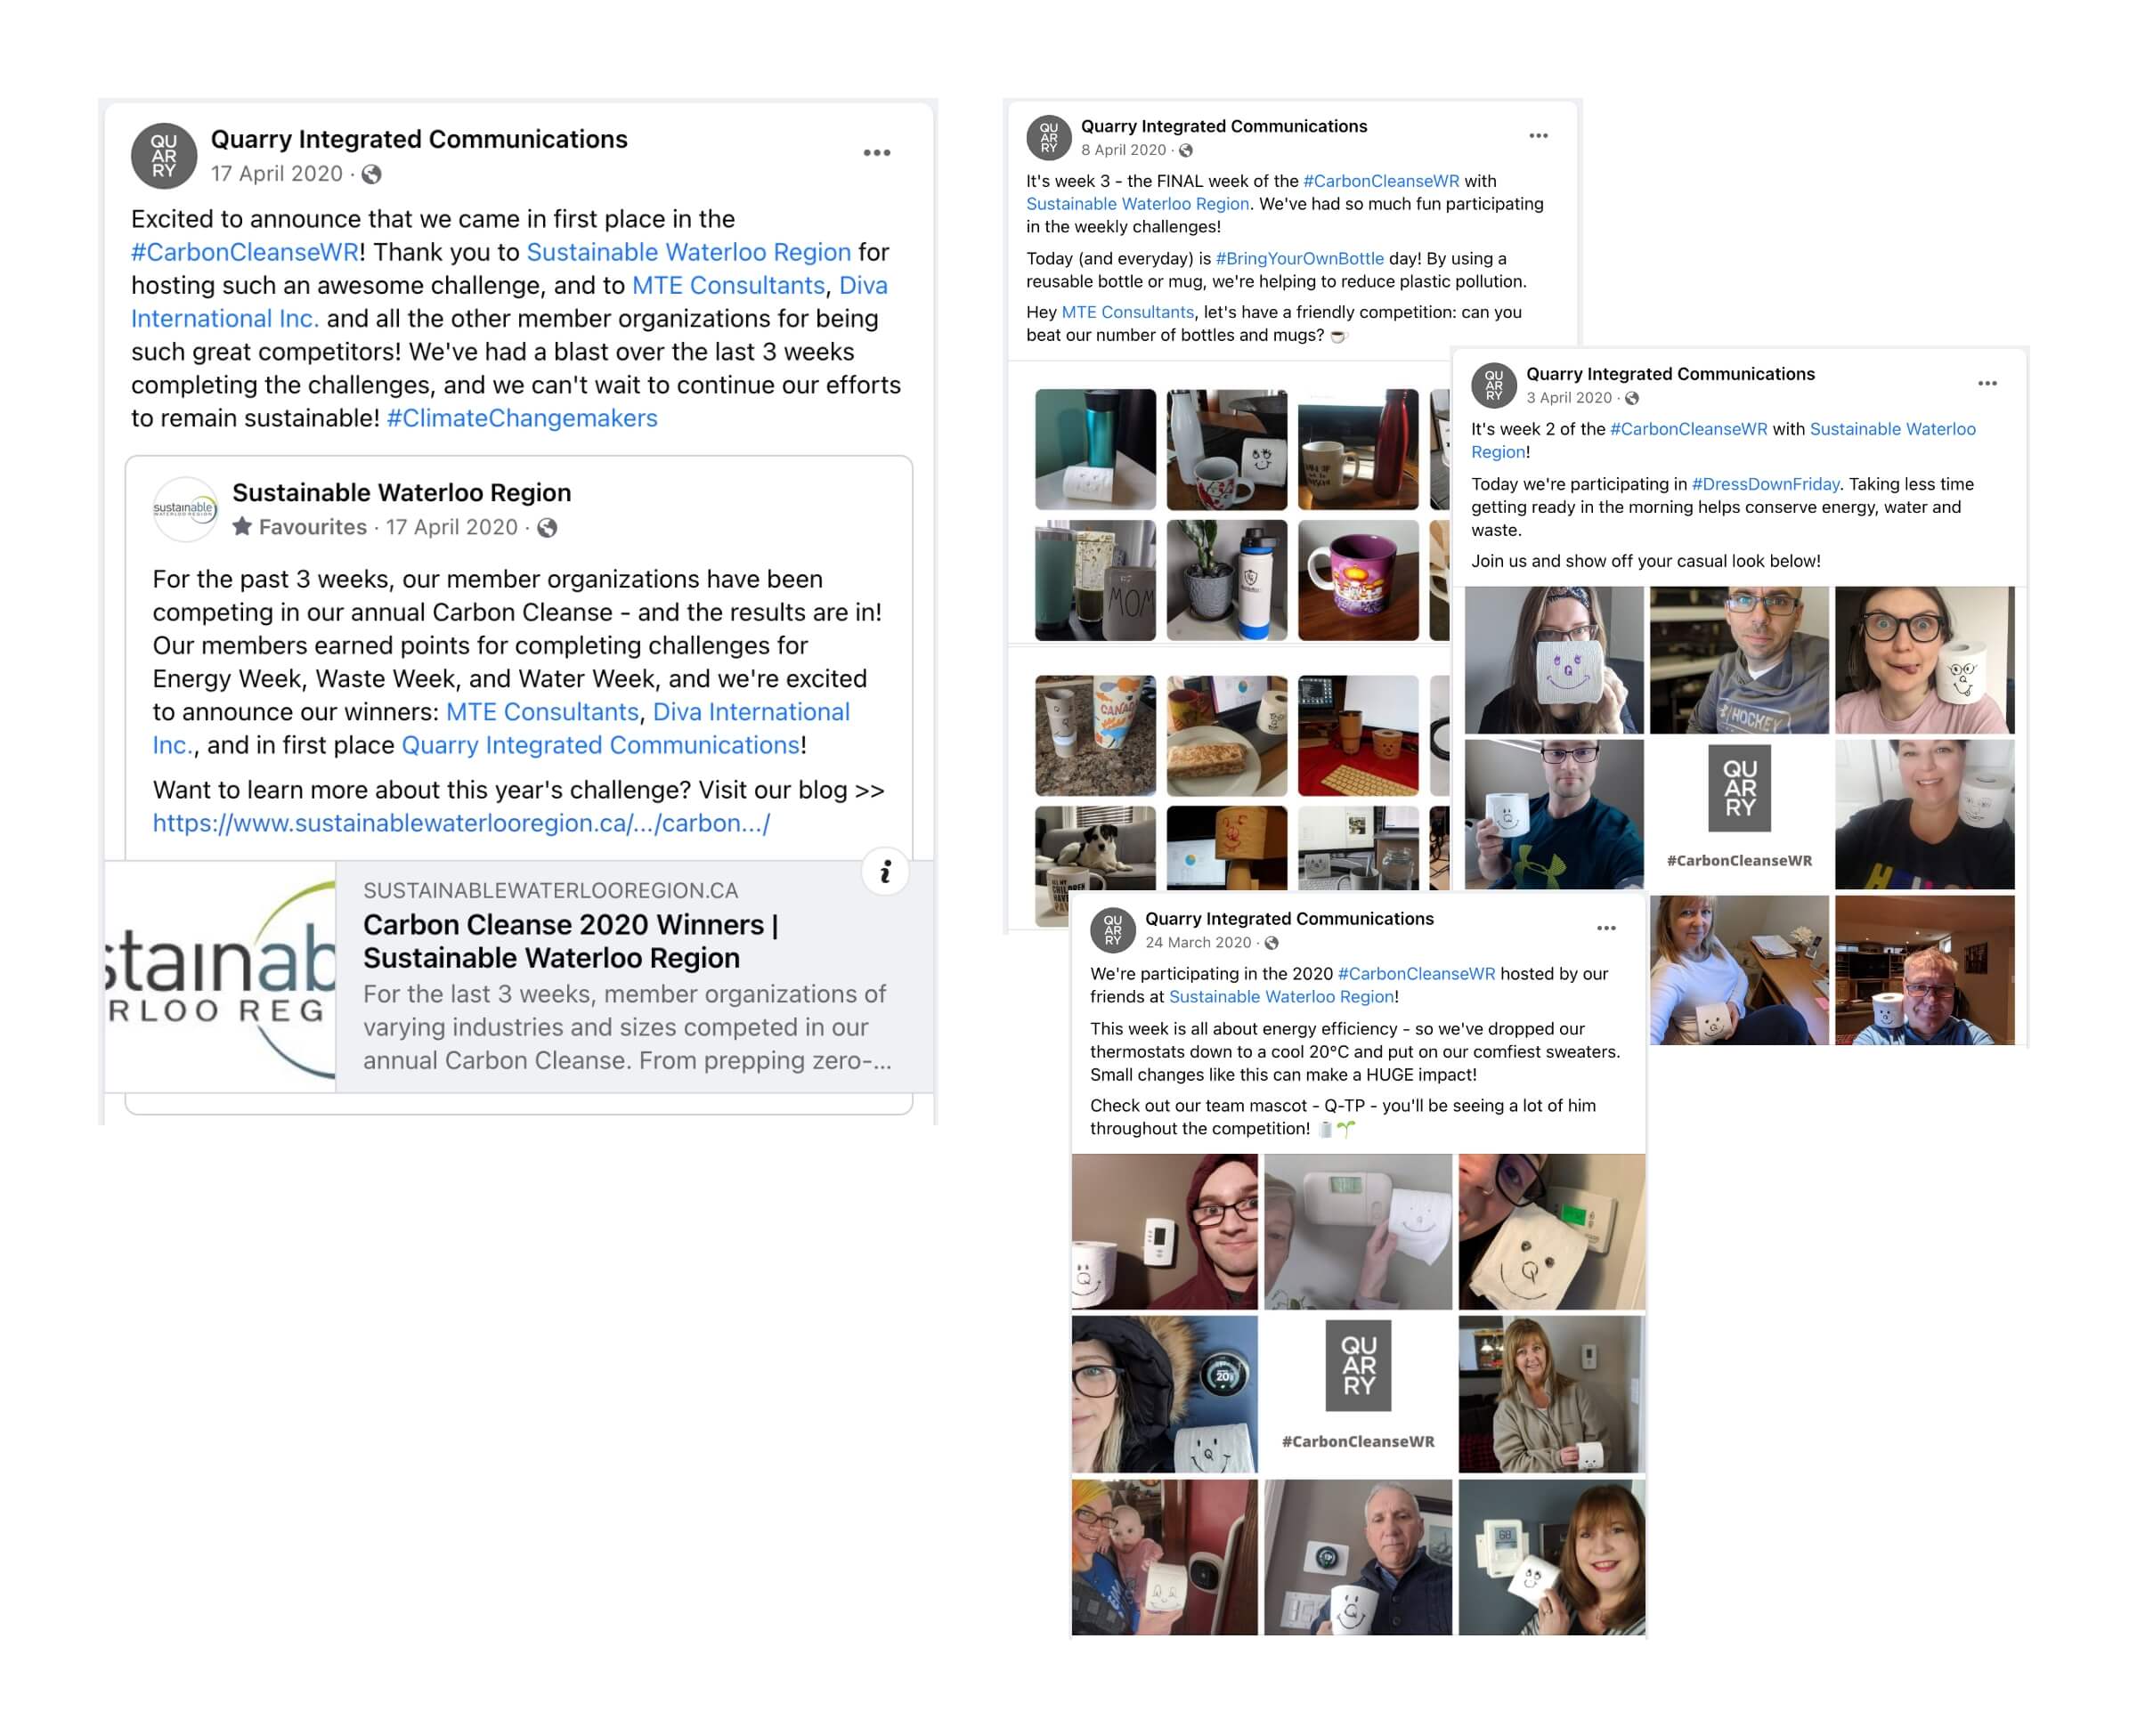2137x1736 pixels.
Task: Click Quarry avatar on 17 April post
Action: (x=164, y=156)
